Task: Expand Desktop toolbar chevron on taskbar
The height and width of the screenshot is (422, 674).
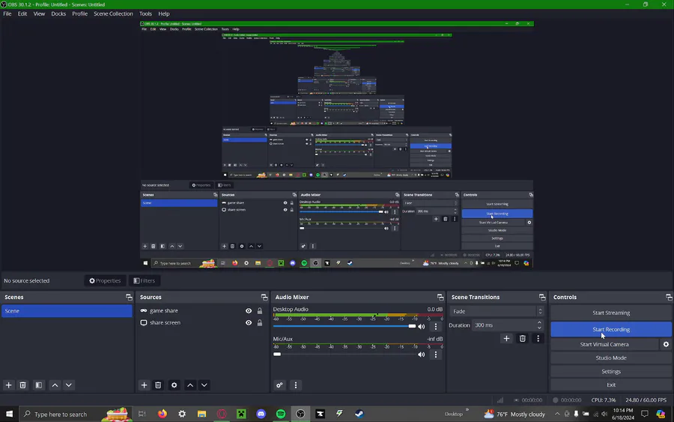Action: pyautogui.click(x=467, y=409)
